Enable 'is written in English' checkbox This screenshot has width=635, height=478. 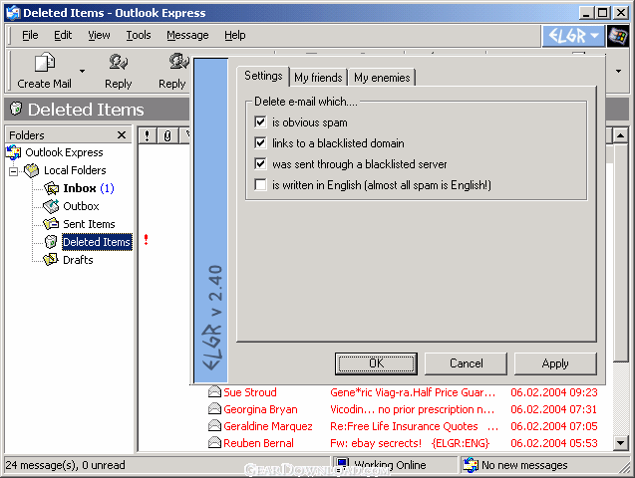[260, 185]
